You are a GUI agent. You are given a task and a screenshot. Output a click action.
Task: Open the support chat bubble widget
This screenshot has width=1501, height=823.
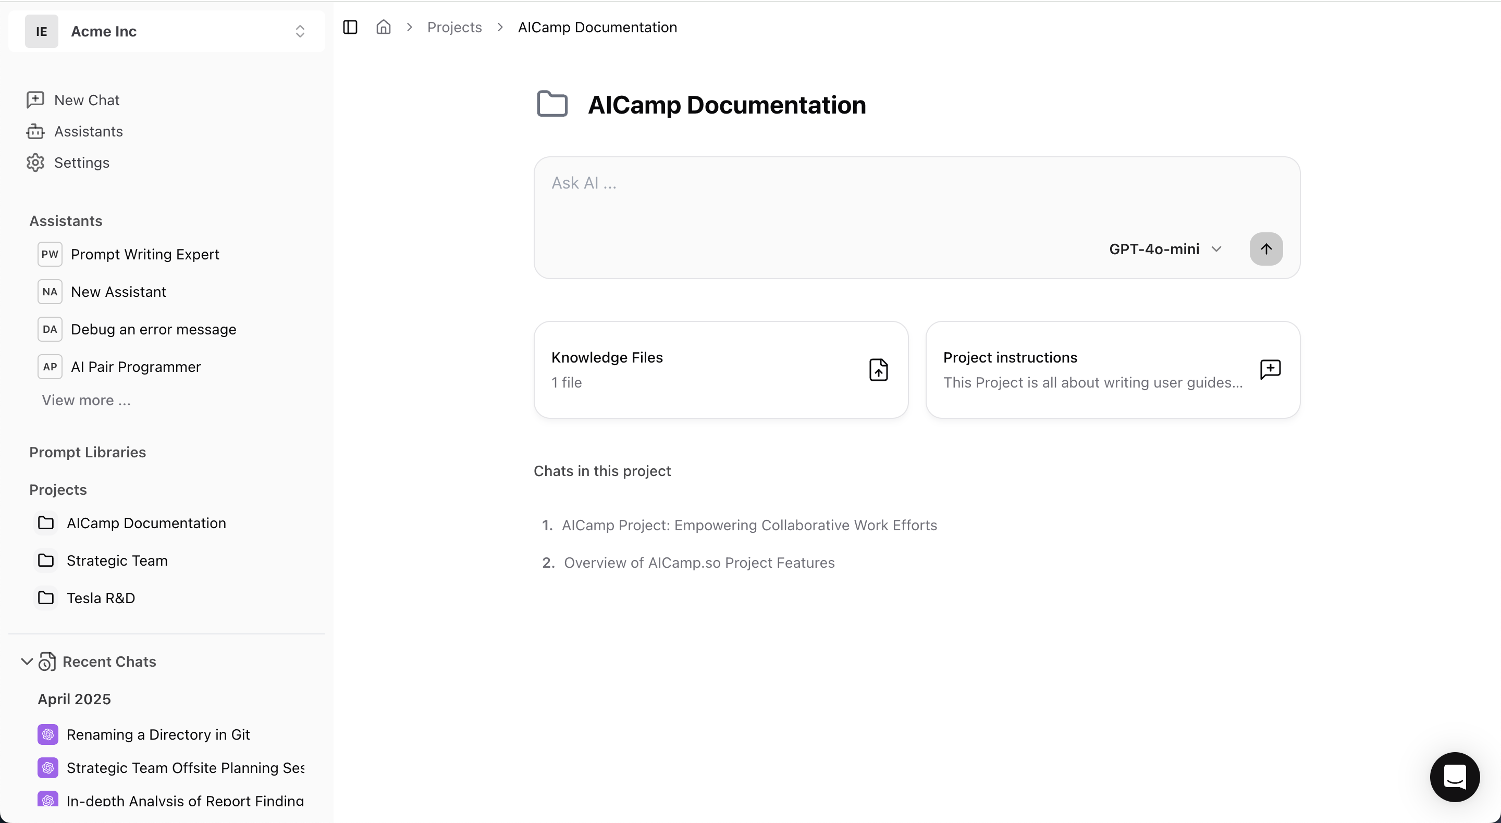click(1455, 777)
